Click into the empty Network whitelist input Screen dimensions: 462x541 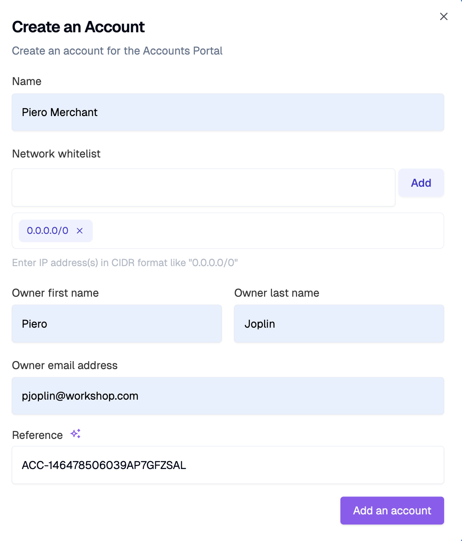point(204,188)
